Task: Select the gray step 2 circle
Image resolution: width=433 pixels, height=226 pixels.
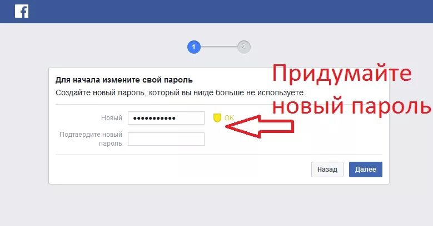Action: coord(243,47)
